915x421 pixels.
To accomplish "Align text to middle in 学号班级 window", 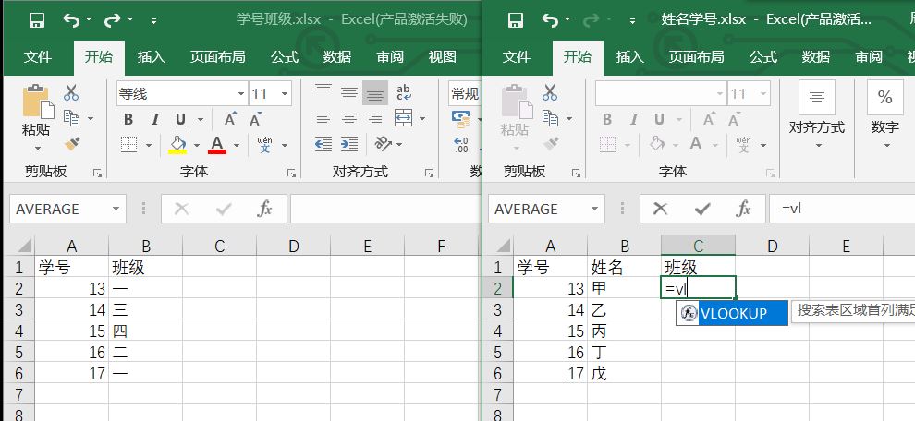I will tap(349, 91).
